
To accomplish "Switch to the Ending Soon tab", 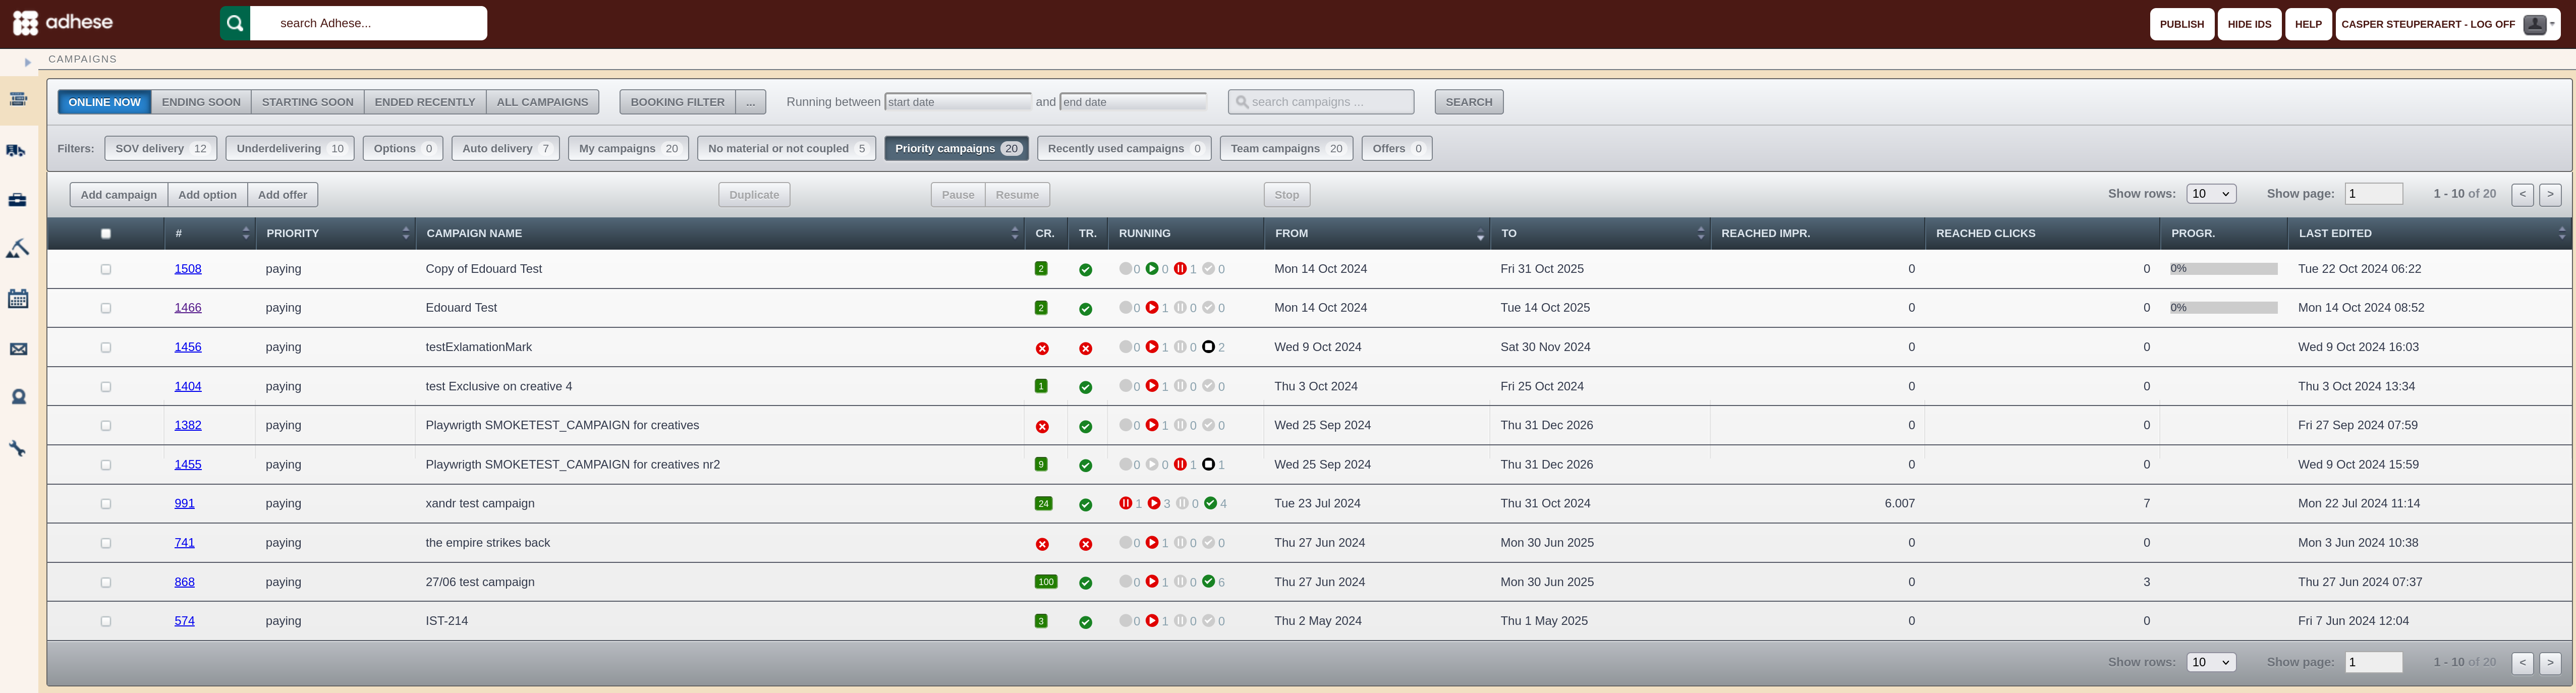I will pos(201,102).
